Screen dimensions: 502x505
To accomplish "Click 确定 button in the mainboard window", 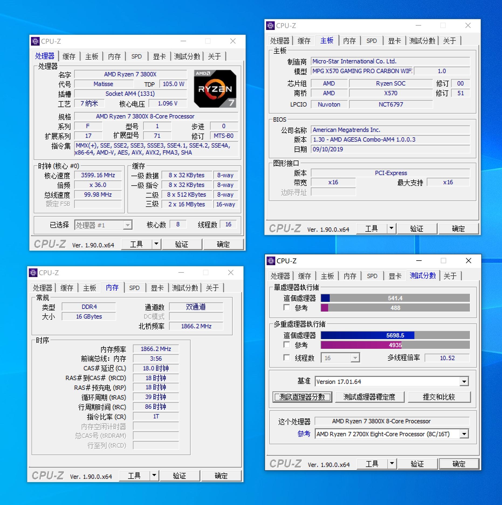I will pos(458,228).
